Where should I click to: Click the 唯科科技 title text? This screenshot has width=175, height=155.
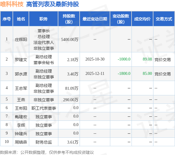click(x=12, y=4)
